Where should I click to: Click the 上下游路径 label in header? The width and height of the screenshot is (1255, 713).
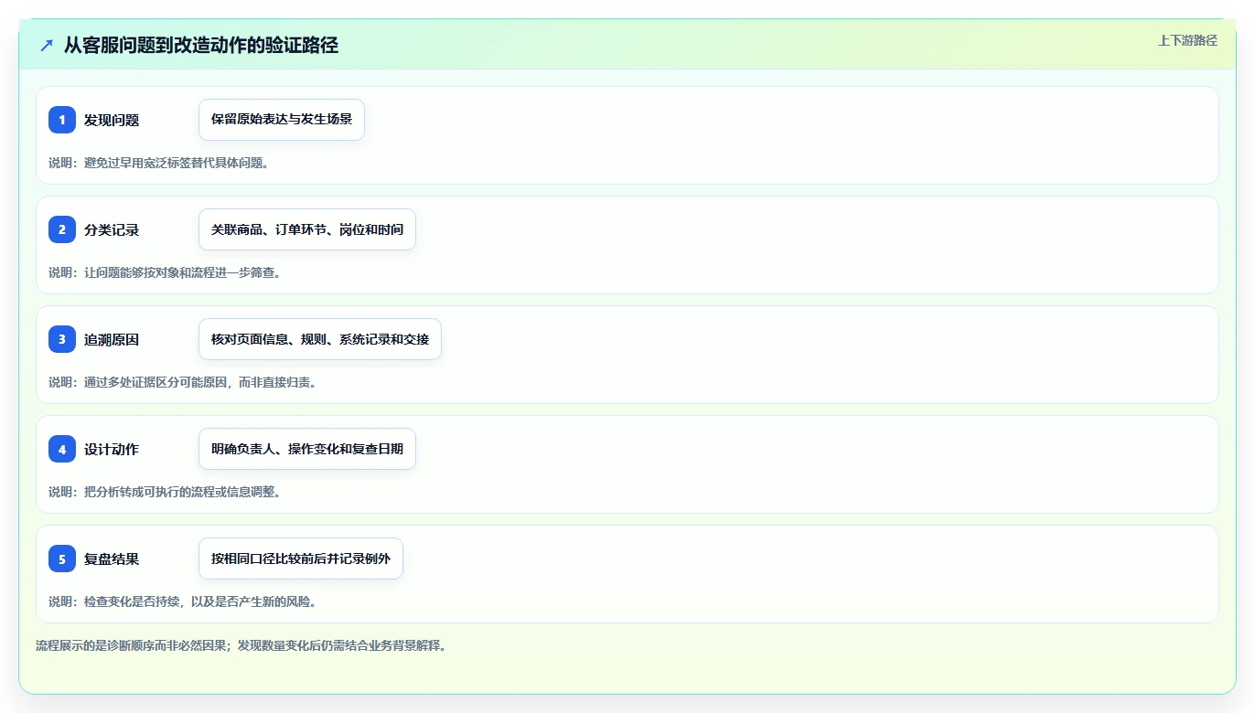1187,40
